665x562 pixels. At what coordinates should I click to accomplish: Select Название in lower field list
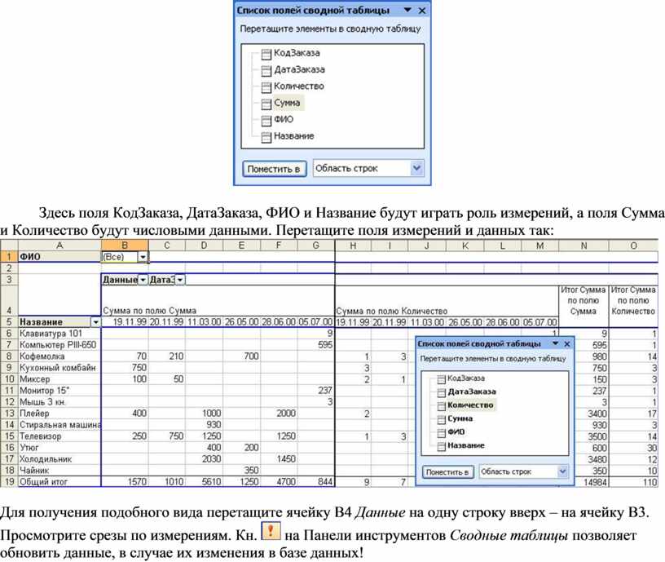point(465,445)
